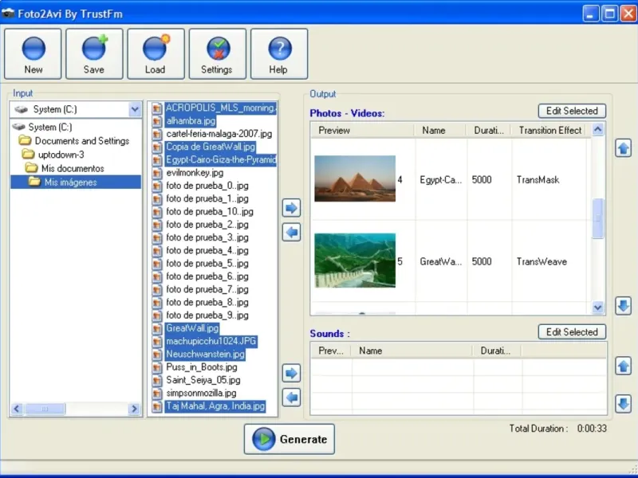Select Documents and Settings folder in tree
This screenshot has width=638, height=478.
(x=81, y=141)
